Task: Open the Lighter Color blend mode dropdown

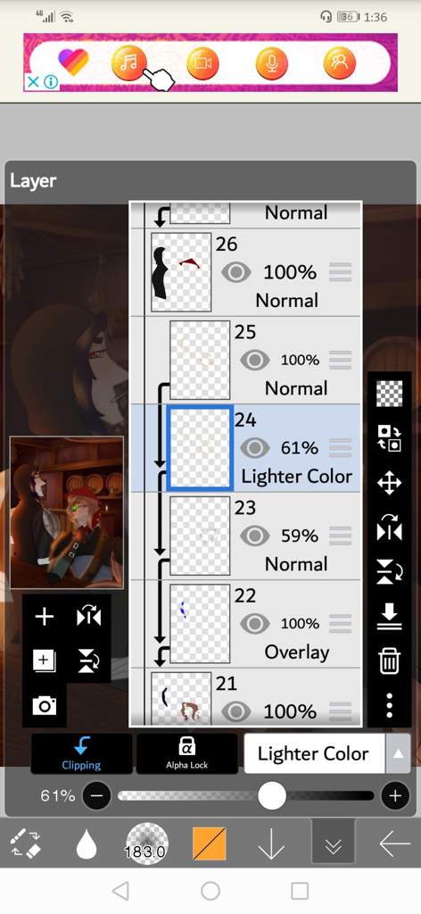Action: tap(313, 753)
